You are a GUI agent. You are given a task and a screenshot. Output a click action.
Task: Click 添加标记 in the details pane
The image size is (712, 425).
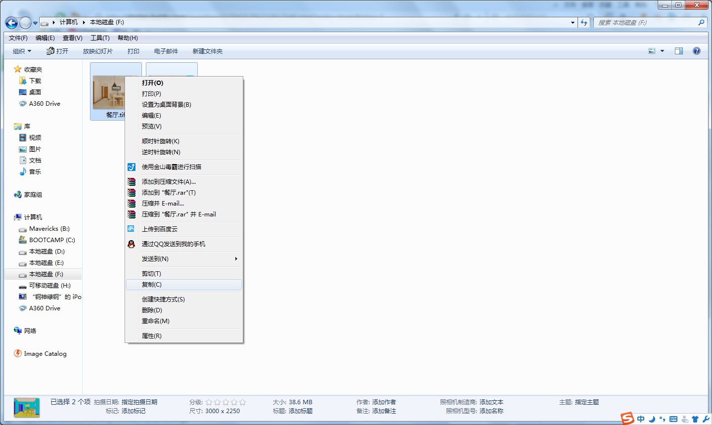[x=133, y=411]
